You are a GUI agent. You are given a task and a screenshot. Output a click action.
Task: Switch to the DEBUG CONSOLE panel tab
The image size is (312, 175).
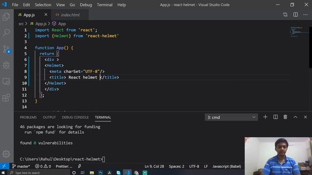(75, 117)
